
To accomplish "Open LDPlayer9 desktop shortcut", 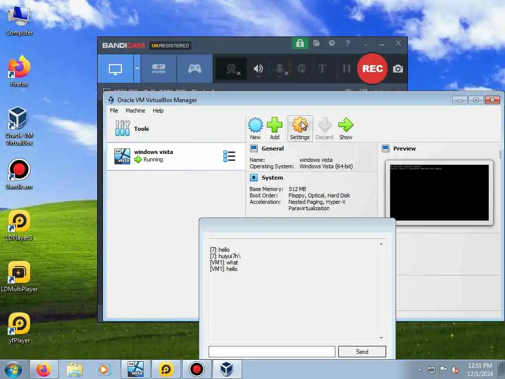I will pyautogui.click(x=19, y=225).
